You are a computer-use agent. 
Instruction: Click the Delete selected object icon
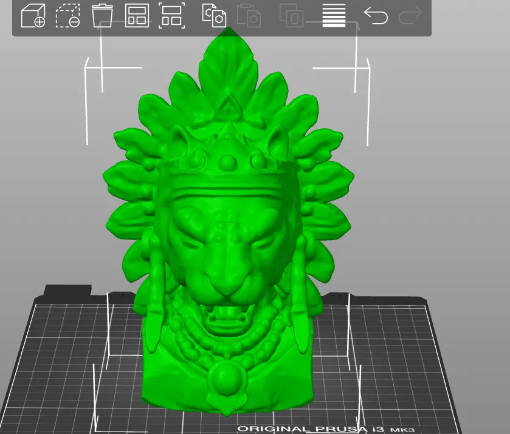pos(67,16)
